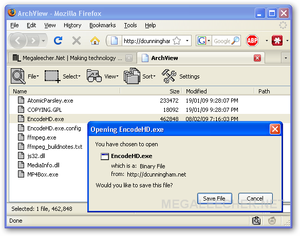
Task: Sort by the Modified column header
Action: (x=218, y=91)
